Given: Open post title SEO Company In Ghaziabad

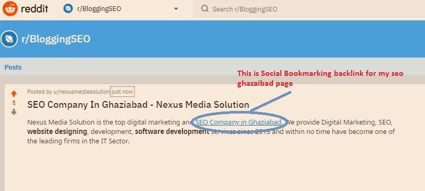Looking at the screenshot, I should [x=138, y=105].
